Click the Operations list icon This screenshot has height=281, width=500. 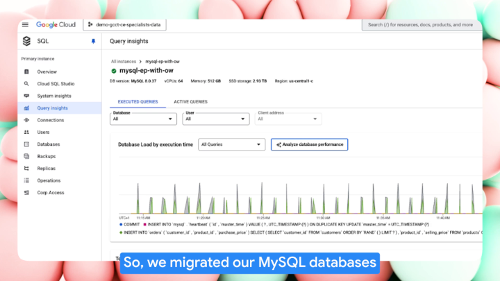tap(26, 180)
